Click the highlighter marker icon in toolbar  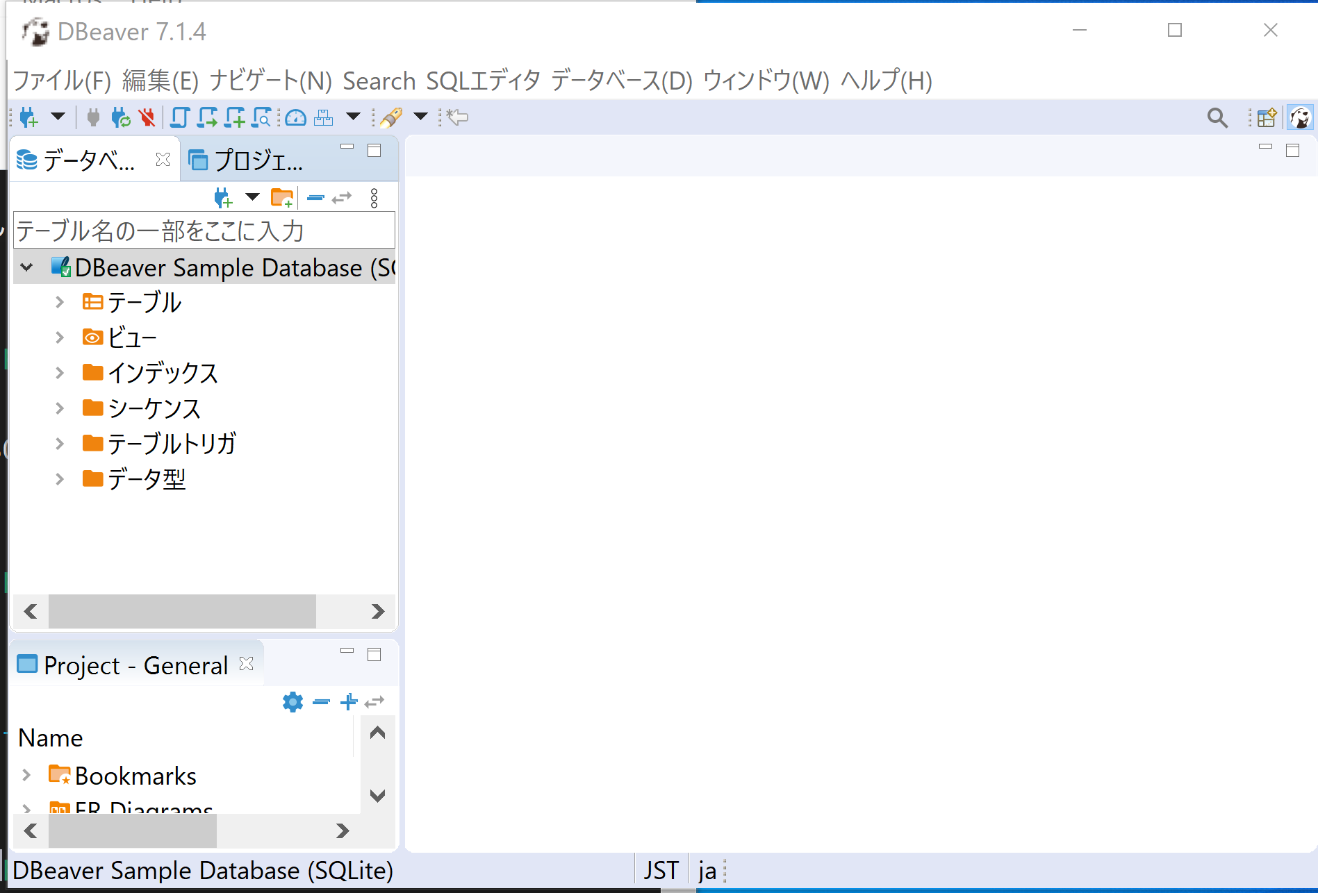pyautogui.click(x=391, y=117)
